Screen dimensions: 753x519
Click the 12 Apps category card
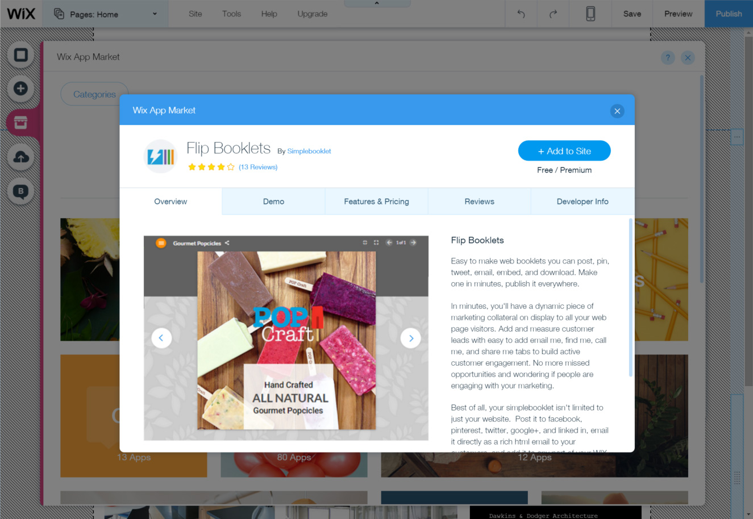point(534,464)
